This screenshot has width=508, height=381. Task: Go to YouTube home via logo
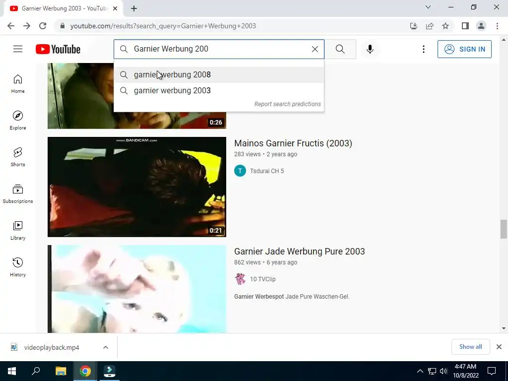pos(58,49)
